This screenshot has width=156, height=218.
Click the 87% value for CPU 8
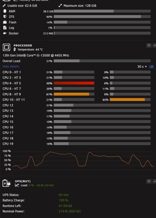tap(49, 94)
